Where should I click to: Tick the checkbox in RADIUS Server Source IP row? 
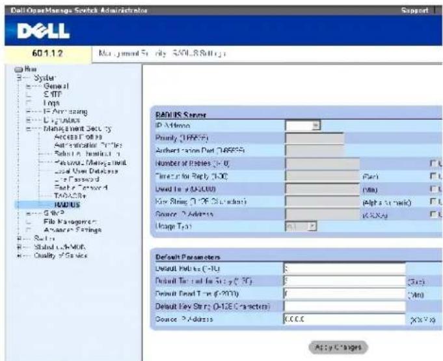point(433,214)
